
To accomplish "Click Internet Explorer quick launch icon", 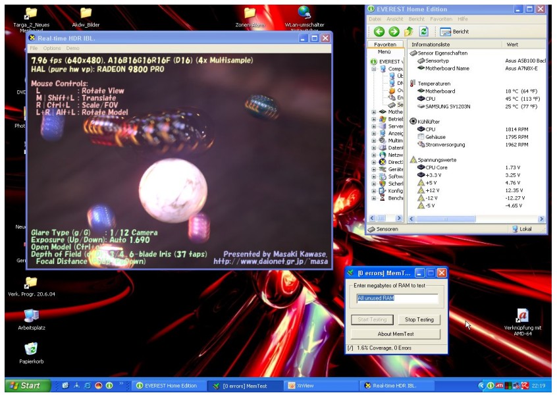I will (88, 386).
